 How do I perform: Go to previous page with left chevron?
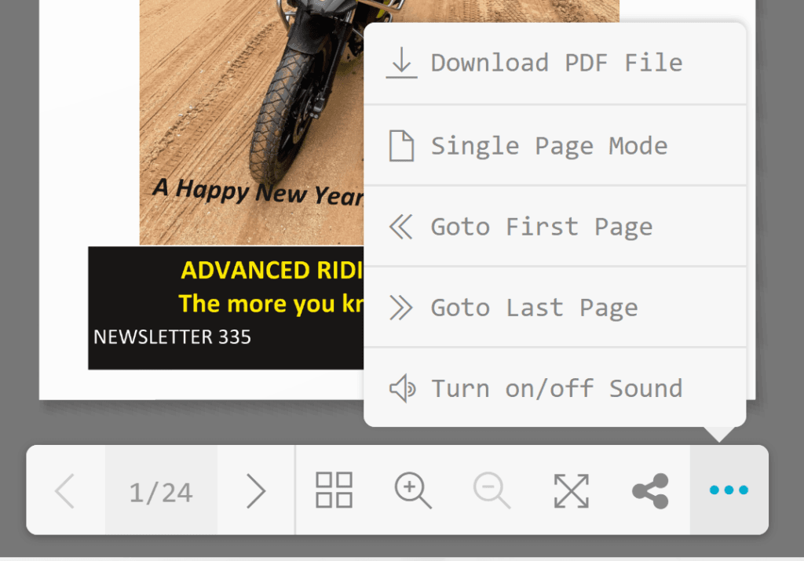coord(65,491)
